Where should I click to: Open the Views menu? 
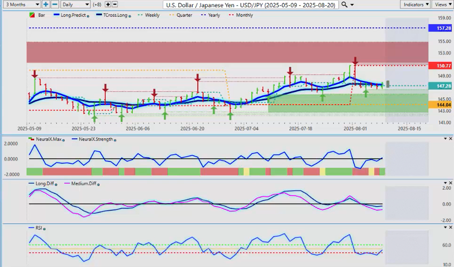(442, 5)
